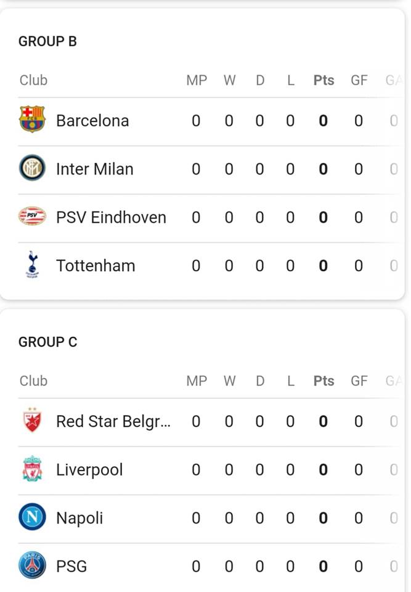
Task: Tap the PSV Eindhoven oval badge
Action: [32, 216]
